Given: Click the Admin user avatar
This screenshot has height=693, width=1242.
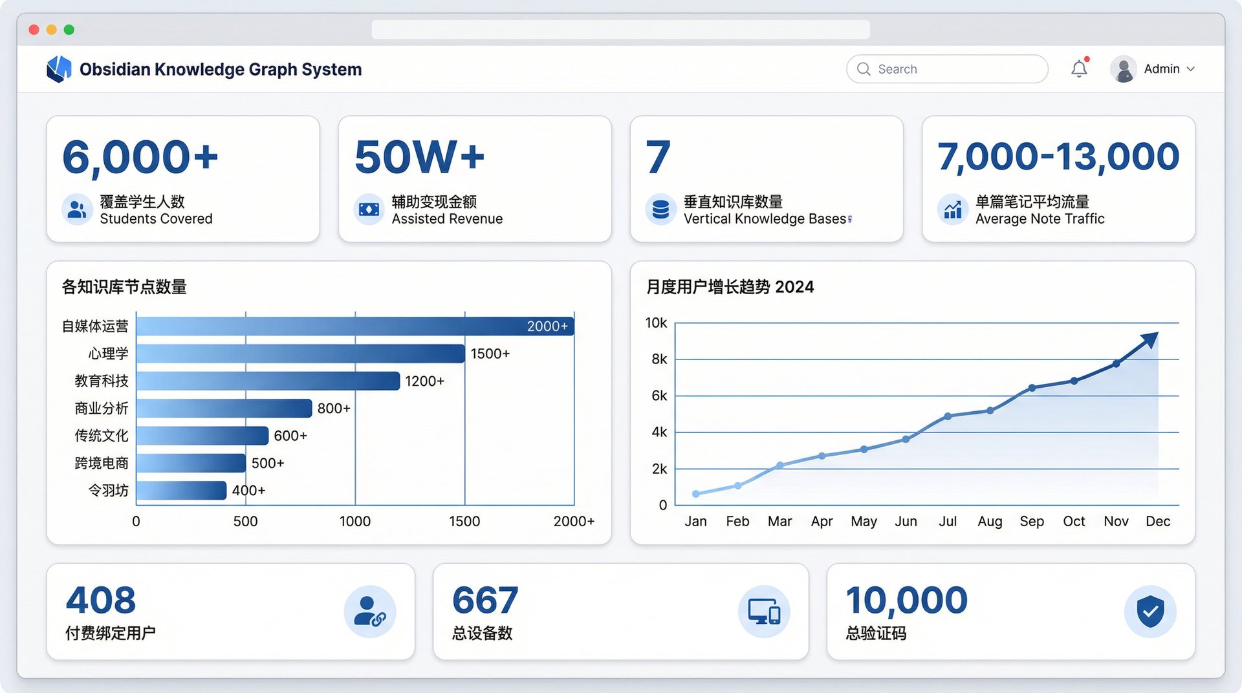Looking at the screenshot, I should click(x=1123, y=69).
